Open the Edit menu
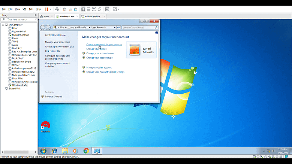 point(10,9)
